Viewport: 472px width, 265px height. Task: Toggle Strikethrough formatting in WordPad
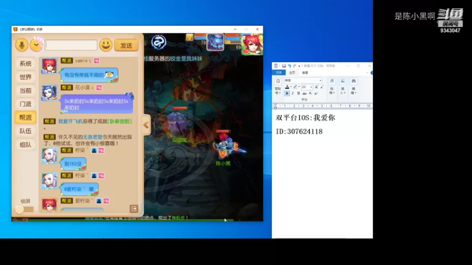pos(304,94)
